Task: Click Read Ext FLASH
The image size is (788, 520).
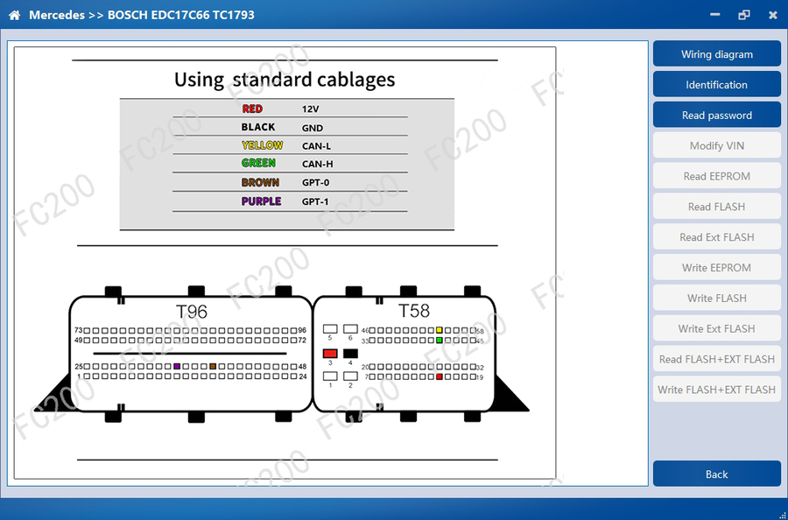Action: pyautogui.click(x=716, y=237)
